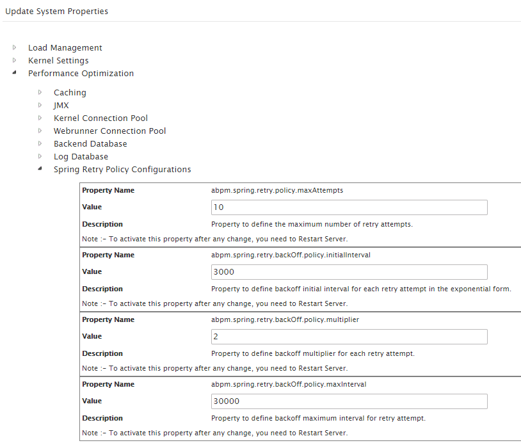The image size is (521, 443).
Task: Select the Webrunner Connection Pool label
Action: 109,131
